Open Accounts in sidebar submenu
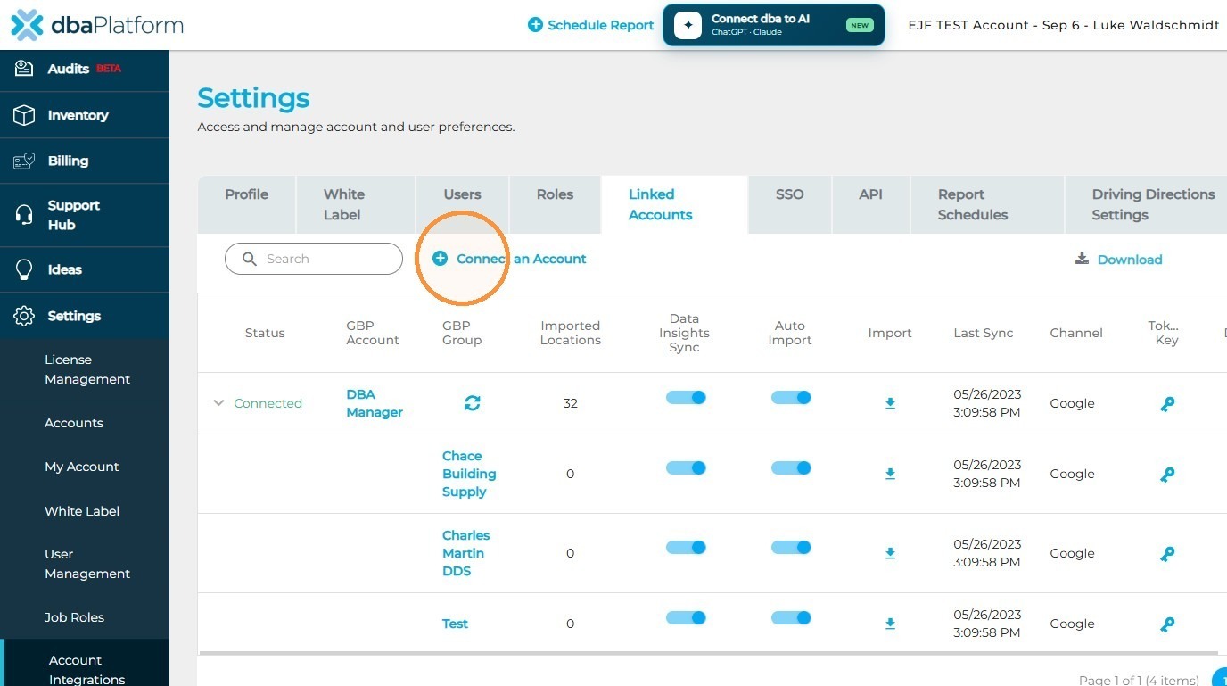The height and width of the screenshot is (686, 1227). tap(74, 423)
